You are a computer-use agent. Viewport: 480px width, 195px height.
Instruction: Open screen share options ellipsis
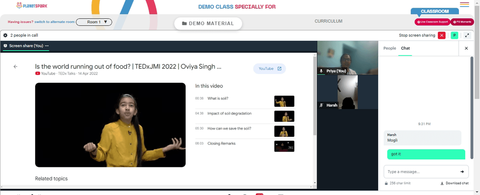pos(47,46)
